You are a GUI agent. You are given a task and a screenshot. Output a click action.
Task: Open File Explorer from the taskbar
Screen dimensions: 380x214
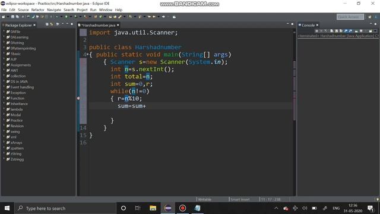(153, 208)
